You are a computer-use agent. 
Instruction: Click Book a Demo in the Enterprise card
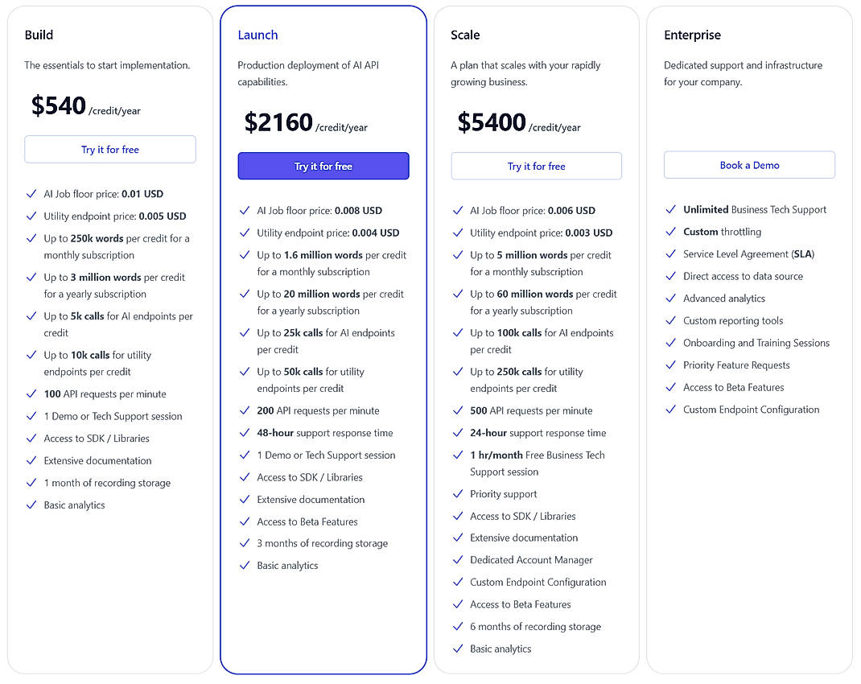point(748,164)
